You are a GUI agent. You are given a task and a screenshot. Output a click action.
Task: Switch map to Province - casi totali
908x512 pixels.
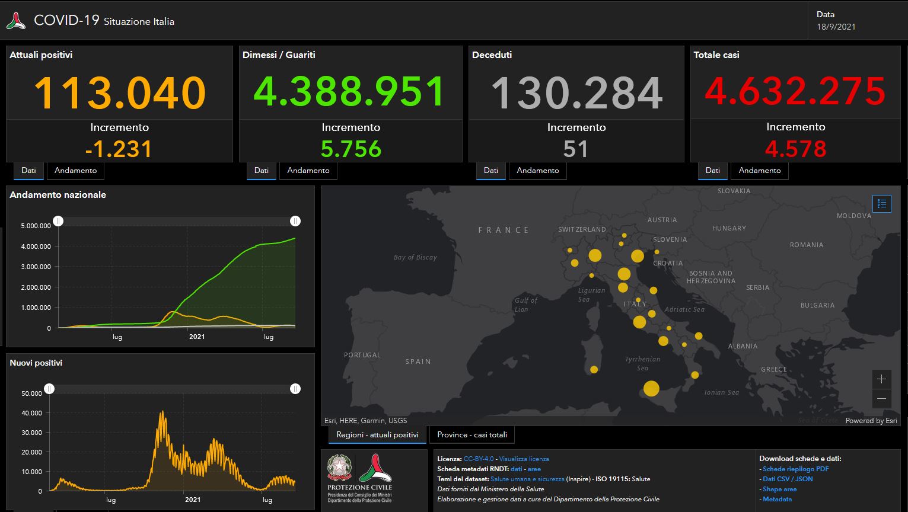tap(471, 435)
